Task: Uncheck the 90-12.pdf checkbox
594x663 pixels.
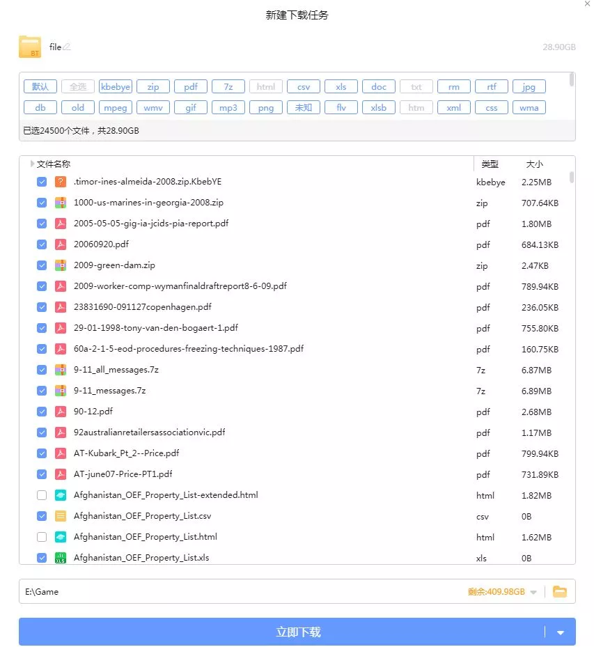Action: [42, 412]
